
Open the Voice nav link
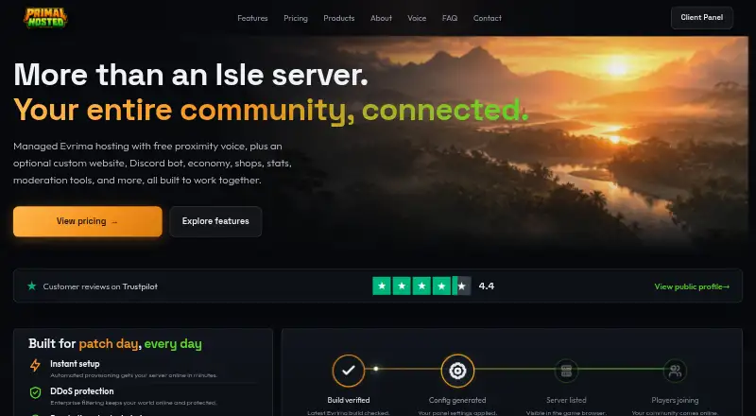point(417,18)
